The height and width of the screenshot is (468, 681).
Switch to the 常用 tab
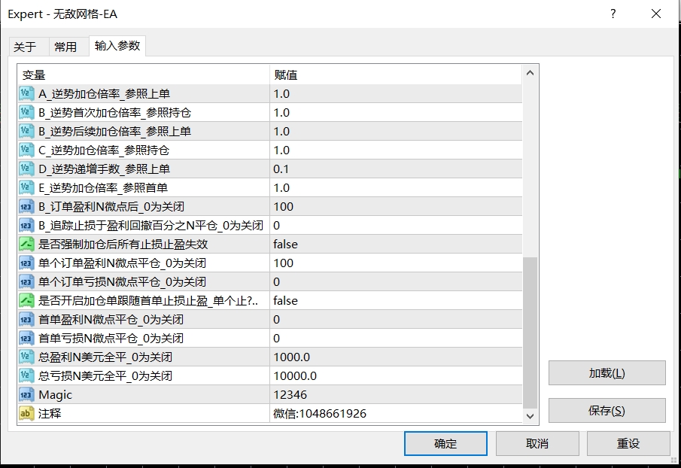[67, 46]
